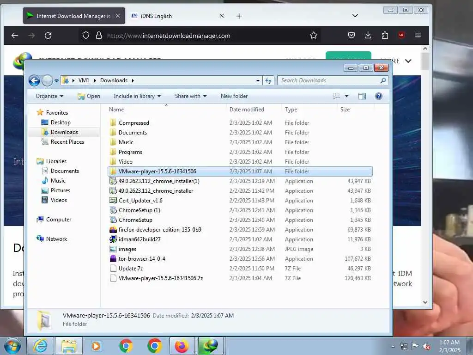This screenshot has height=355, width=473.
Task: Open the view options dropdown arrow
Action: point(346,96)
